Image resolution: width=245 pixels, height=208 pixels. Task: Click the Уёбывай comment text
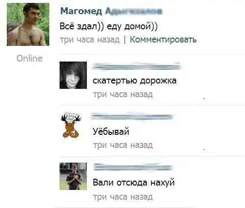(x=111, y=131)
